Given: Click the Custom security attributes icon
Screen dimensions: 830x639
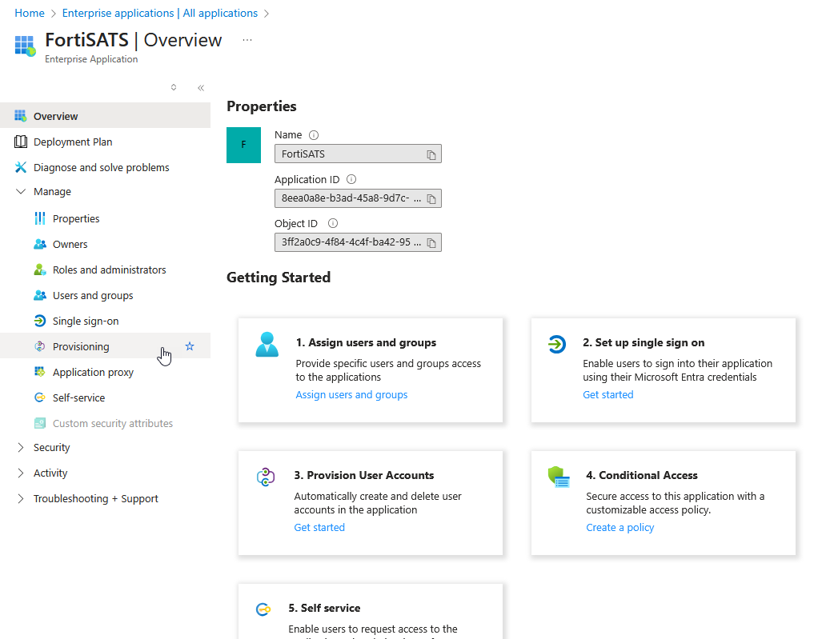Looking at the screenshot, I should pyautogui.click(x=40, y=423).
